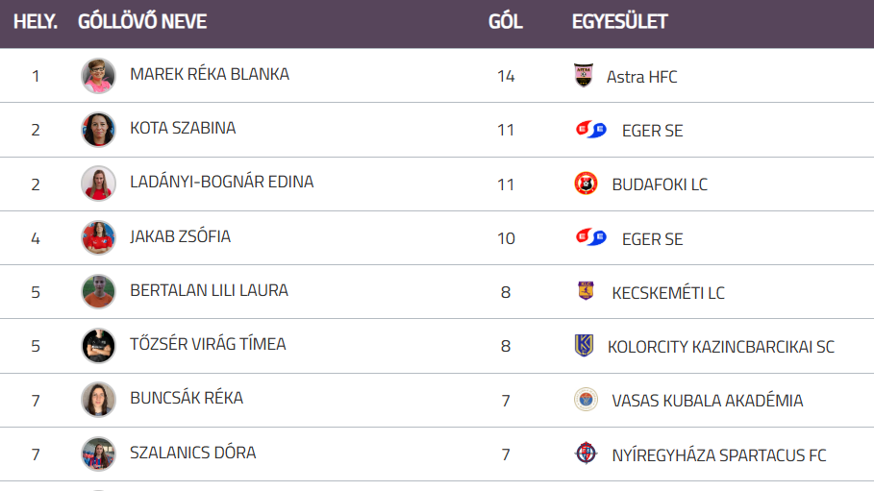Click the Budafoki LC club crest
The width and height of the screenshot is (874, 491).
coord(586,184)
